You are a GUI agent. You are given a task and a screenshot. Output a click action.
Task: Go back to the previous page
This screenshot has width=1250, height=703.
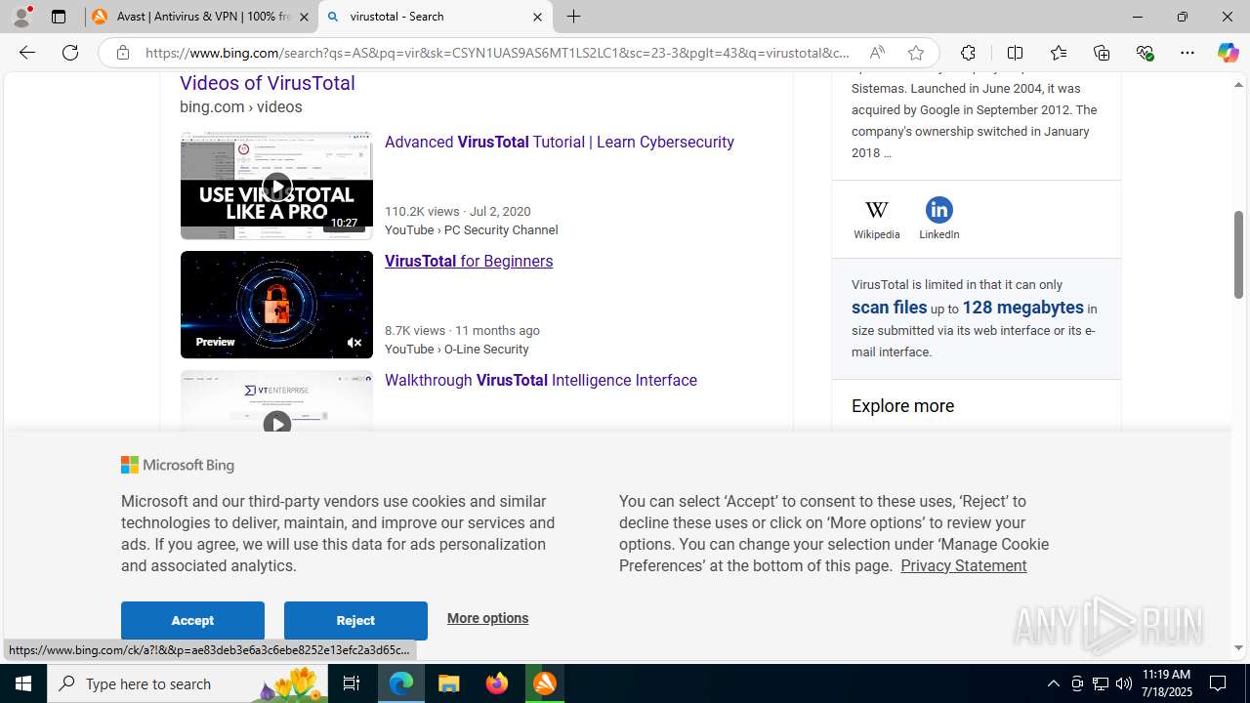pos(27,53)
